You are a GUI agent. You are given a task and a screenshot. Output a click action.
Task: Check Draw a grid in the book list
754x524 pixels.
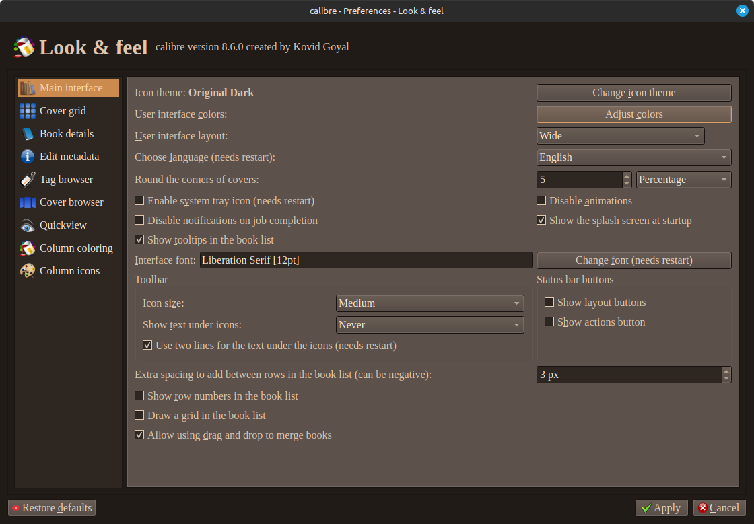pyautogui.click(x=139, y=415)
